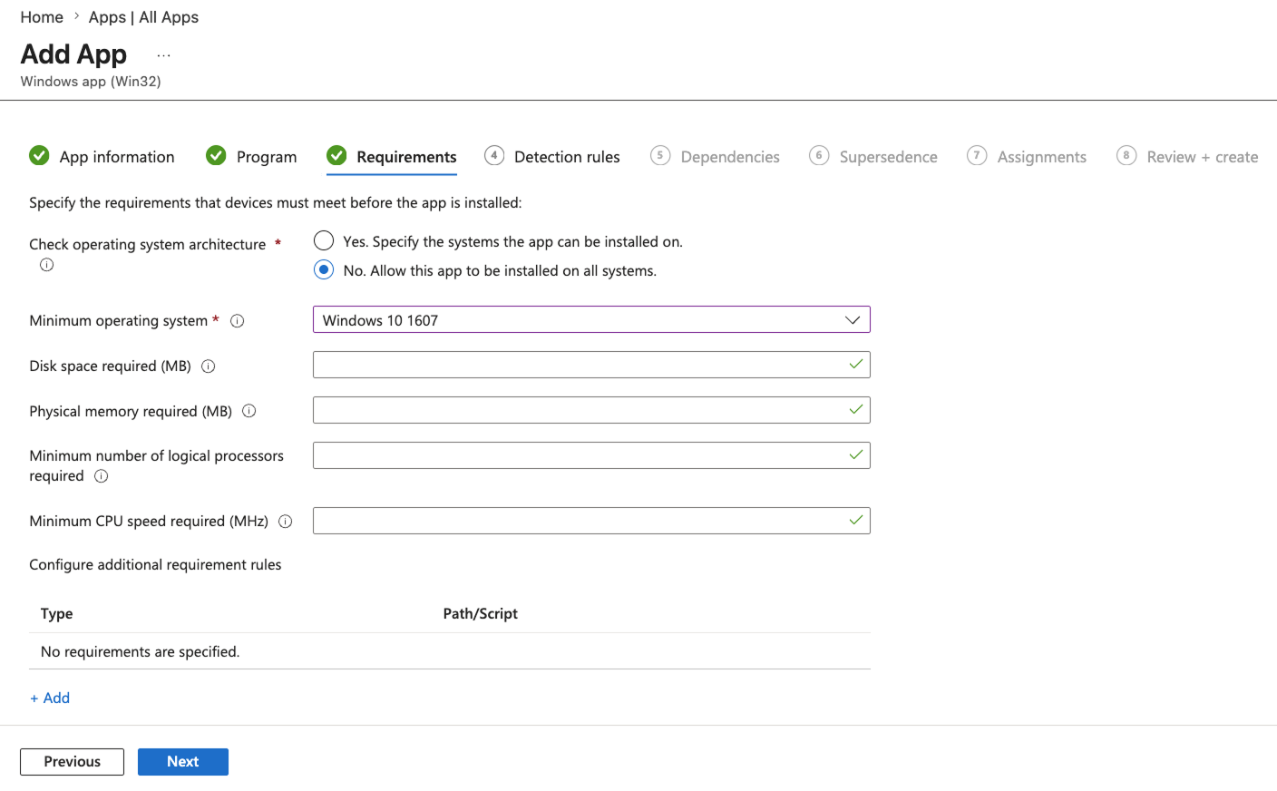Navigate to Home breadcrumb

42,17
